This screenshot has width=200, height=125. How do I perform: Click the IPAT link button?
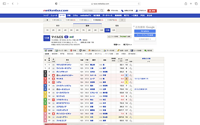point(125,37)
